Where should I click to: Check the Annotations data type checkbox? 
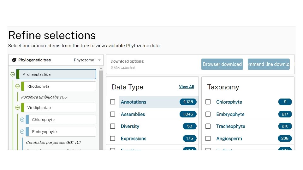click(113, 102)
